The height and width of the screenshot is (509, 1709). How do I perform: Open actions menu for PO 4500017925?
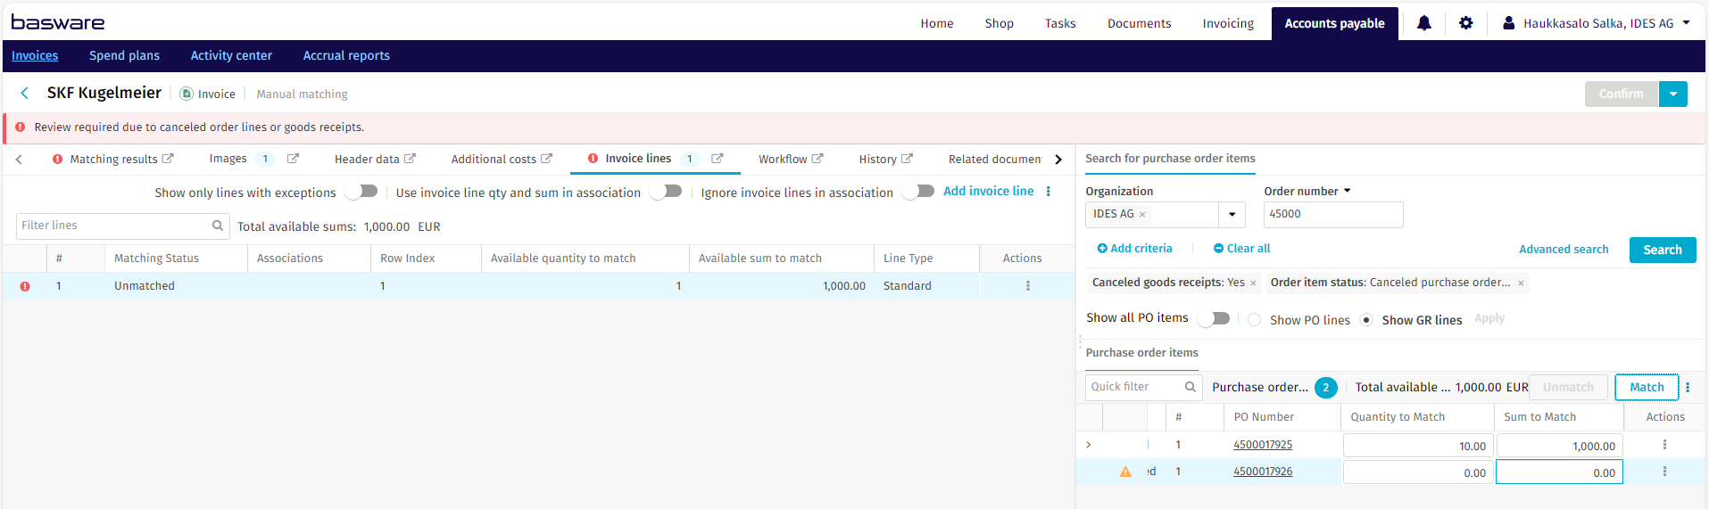point(1664,445)
